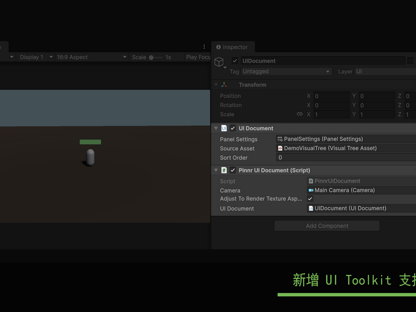Viewport: 416px width, 312px height.
Task: Click the 'Sort Order' label
Action: pyautogui.click(x=233, y=158)
